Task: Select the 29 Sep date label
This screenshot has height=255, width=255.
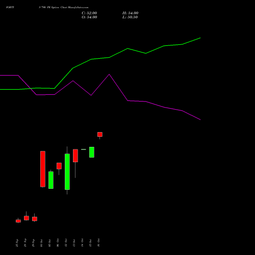Action: click(33, 243)
